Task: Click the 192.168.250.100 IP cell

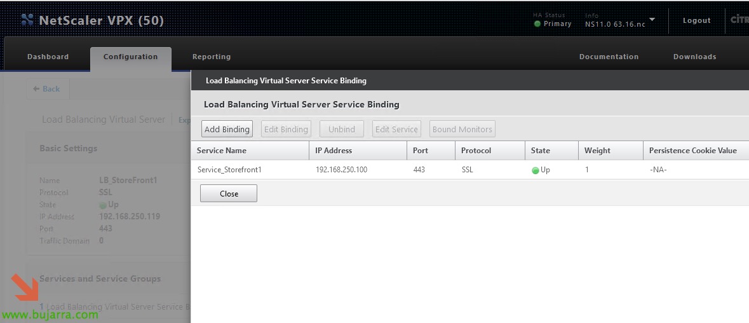Action: (x=341, y=170)
